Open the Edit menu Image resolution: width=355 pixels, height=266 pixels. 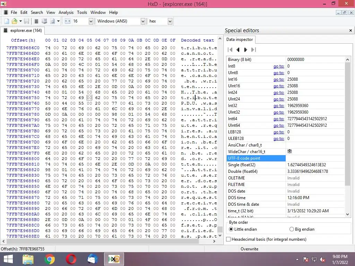tap(24, 12)
